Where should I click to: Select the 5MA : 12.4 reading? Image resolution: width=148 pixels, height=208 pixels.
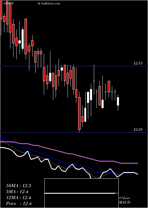[17, 192]
